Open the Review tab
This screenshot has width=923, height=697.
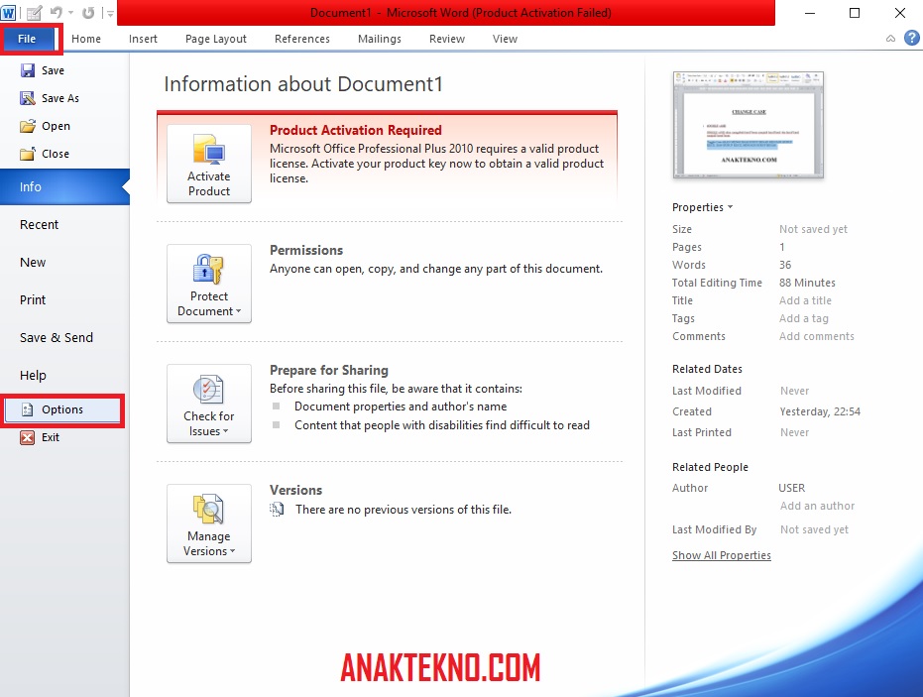point(447,39)
